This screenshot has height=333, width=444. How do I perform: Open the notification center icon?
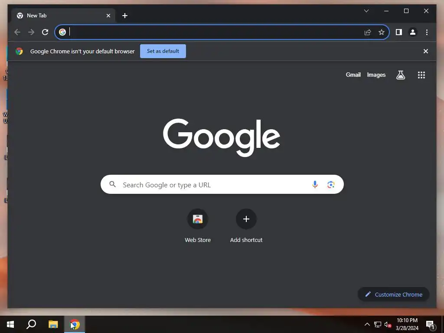430,324
